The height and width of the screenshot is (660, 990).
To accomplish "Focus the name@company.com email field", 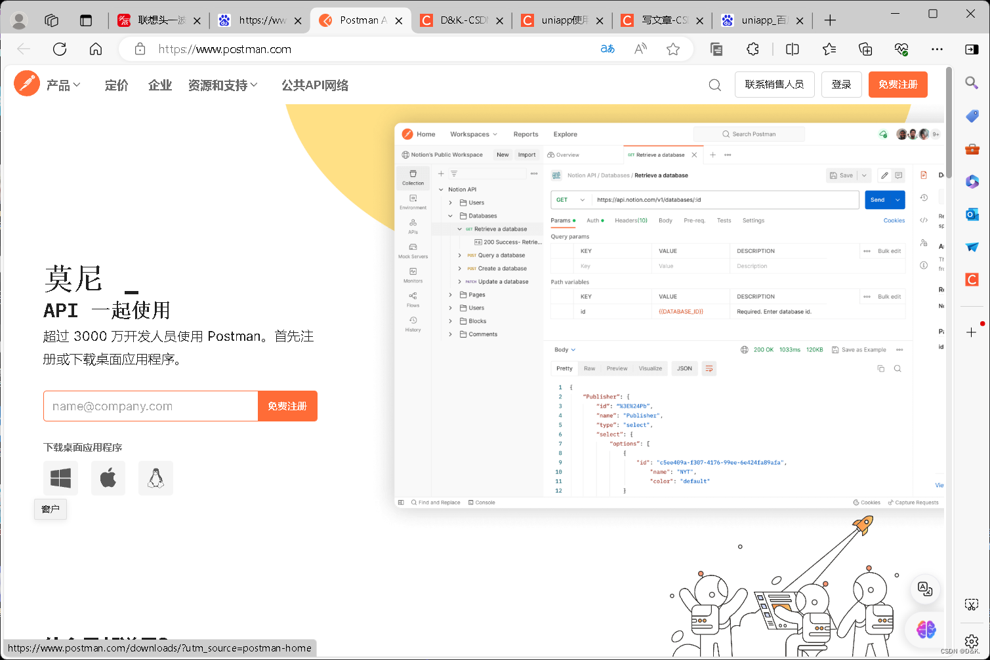I will [151, 406].
